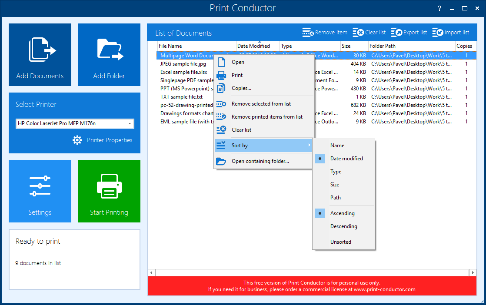486x305 pixels.
Task: Click the Open containing folder icon
Action: (221, 161)
